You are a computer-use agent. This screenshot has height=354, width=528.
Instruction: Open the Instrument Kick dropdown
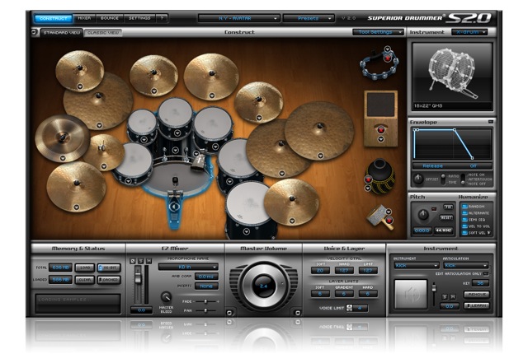coord(416,265)
